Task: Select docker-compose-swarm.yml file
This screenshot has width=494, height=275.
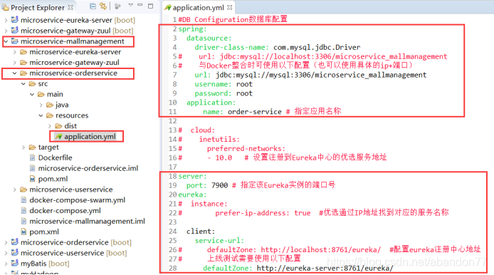Action: (x=77, y=200)
